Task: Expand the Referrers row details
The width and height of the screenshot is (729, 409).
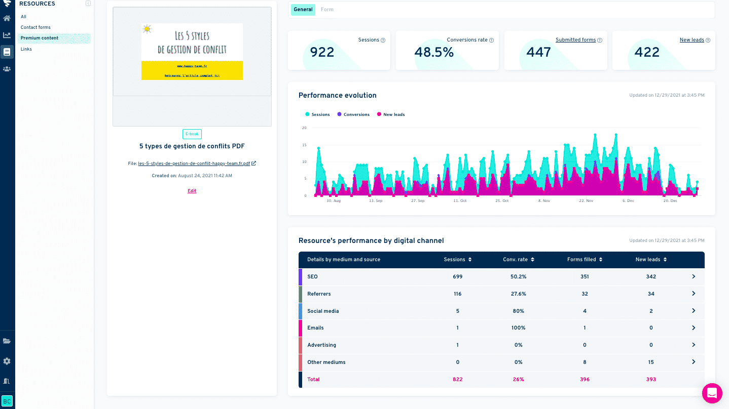Action: (x=694, y=294)
